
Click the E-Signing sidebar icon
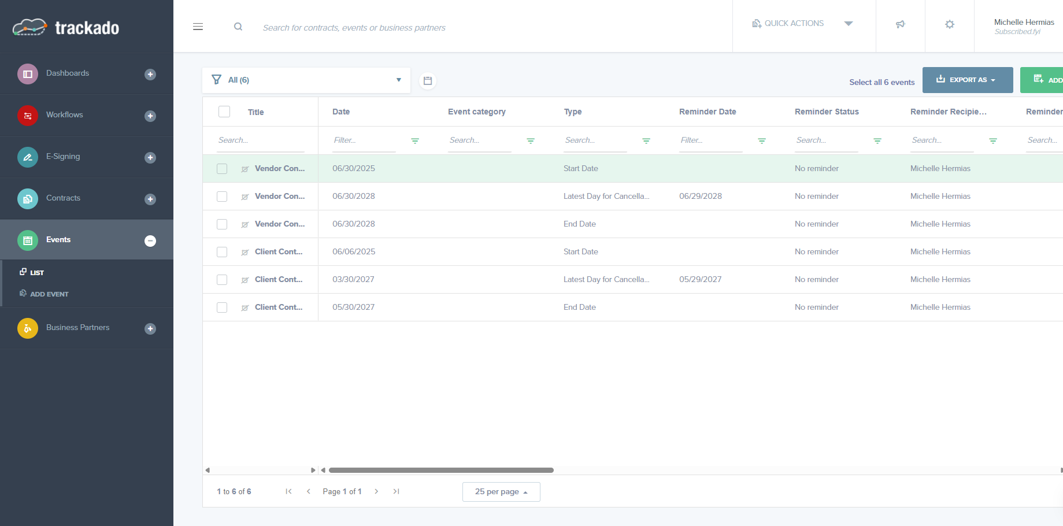click(x=28, y=157)
